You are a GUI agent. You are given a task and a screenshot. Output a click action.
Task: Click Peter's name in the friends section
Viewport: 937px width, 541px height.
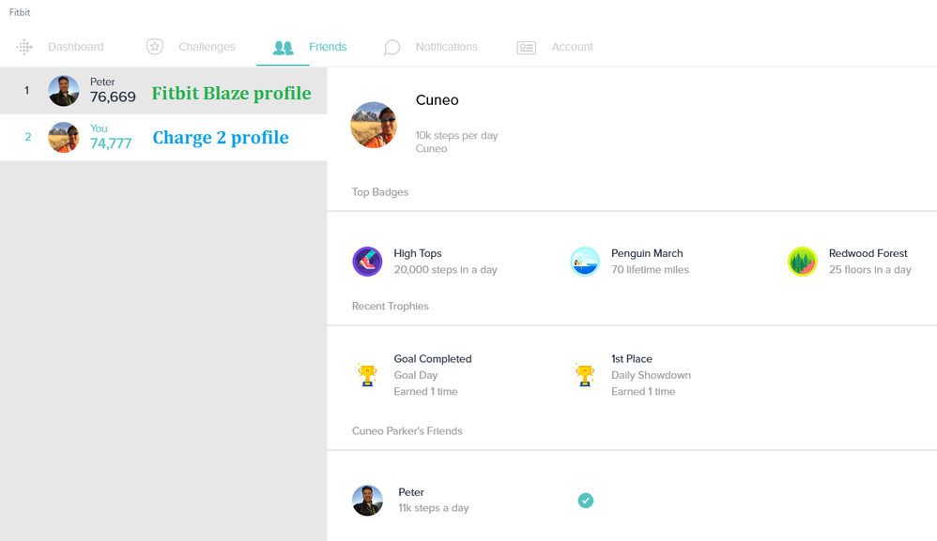(411, 492)
